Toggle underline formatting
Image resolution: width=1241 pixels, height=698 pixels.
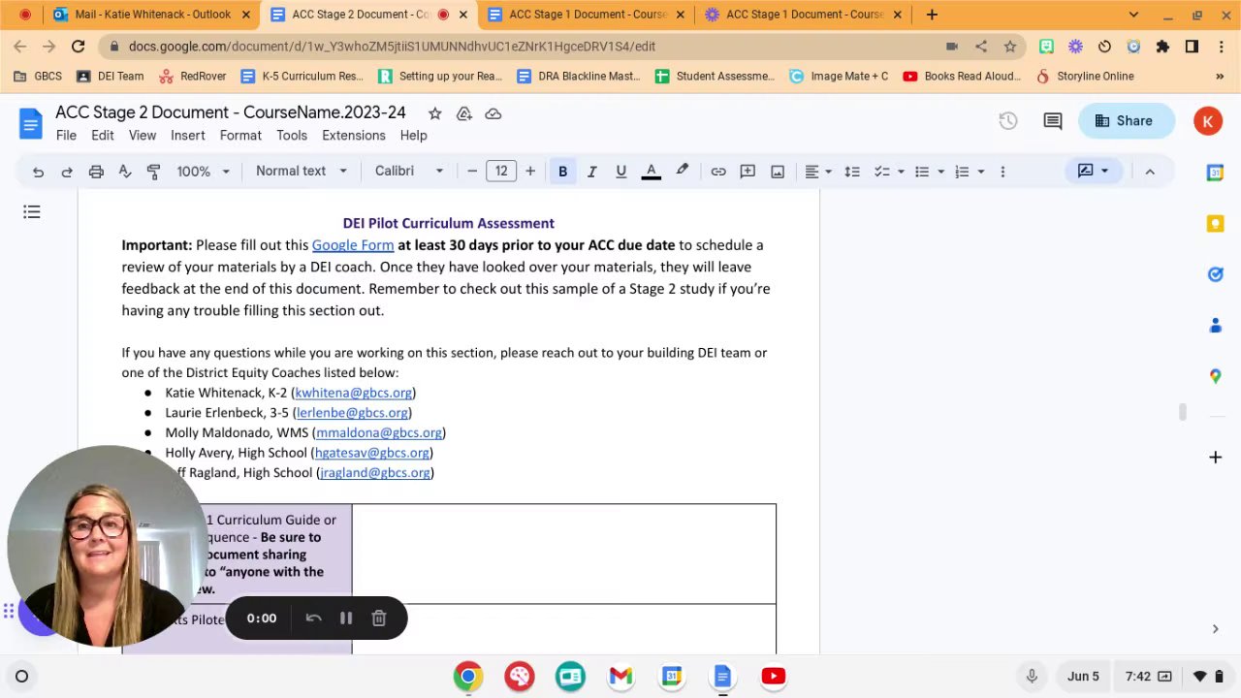click(620, 172)
